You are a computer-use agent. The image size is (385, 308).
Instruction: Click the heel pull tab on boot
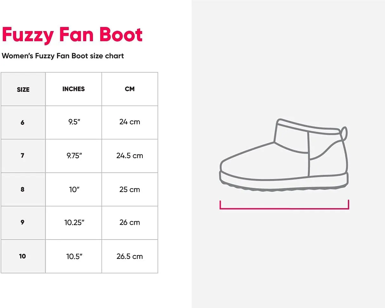[x=344, y=133]
